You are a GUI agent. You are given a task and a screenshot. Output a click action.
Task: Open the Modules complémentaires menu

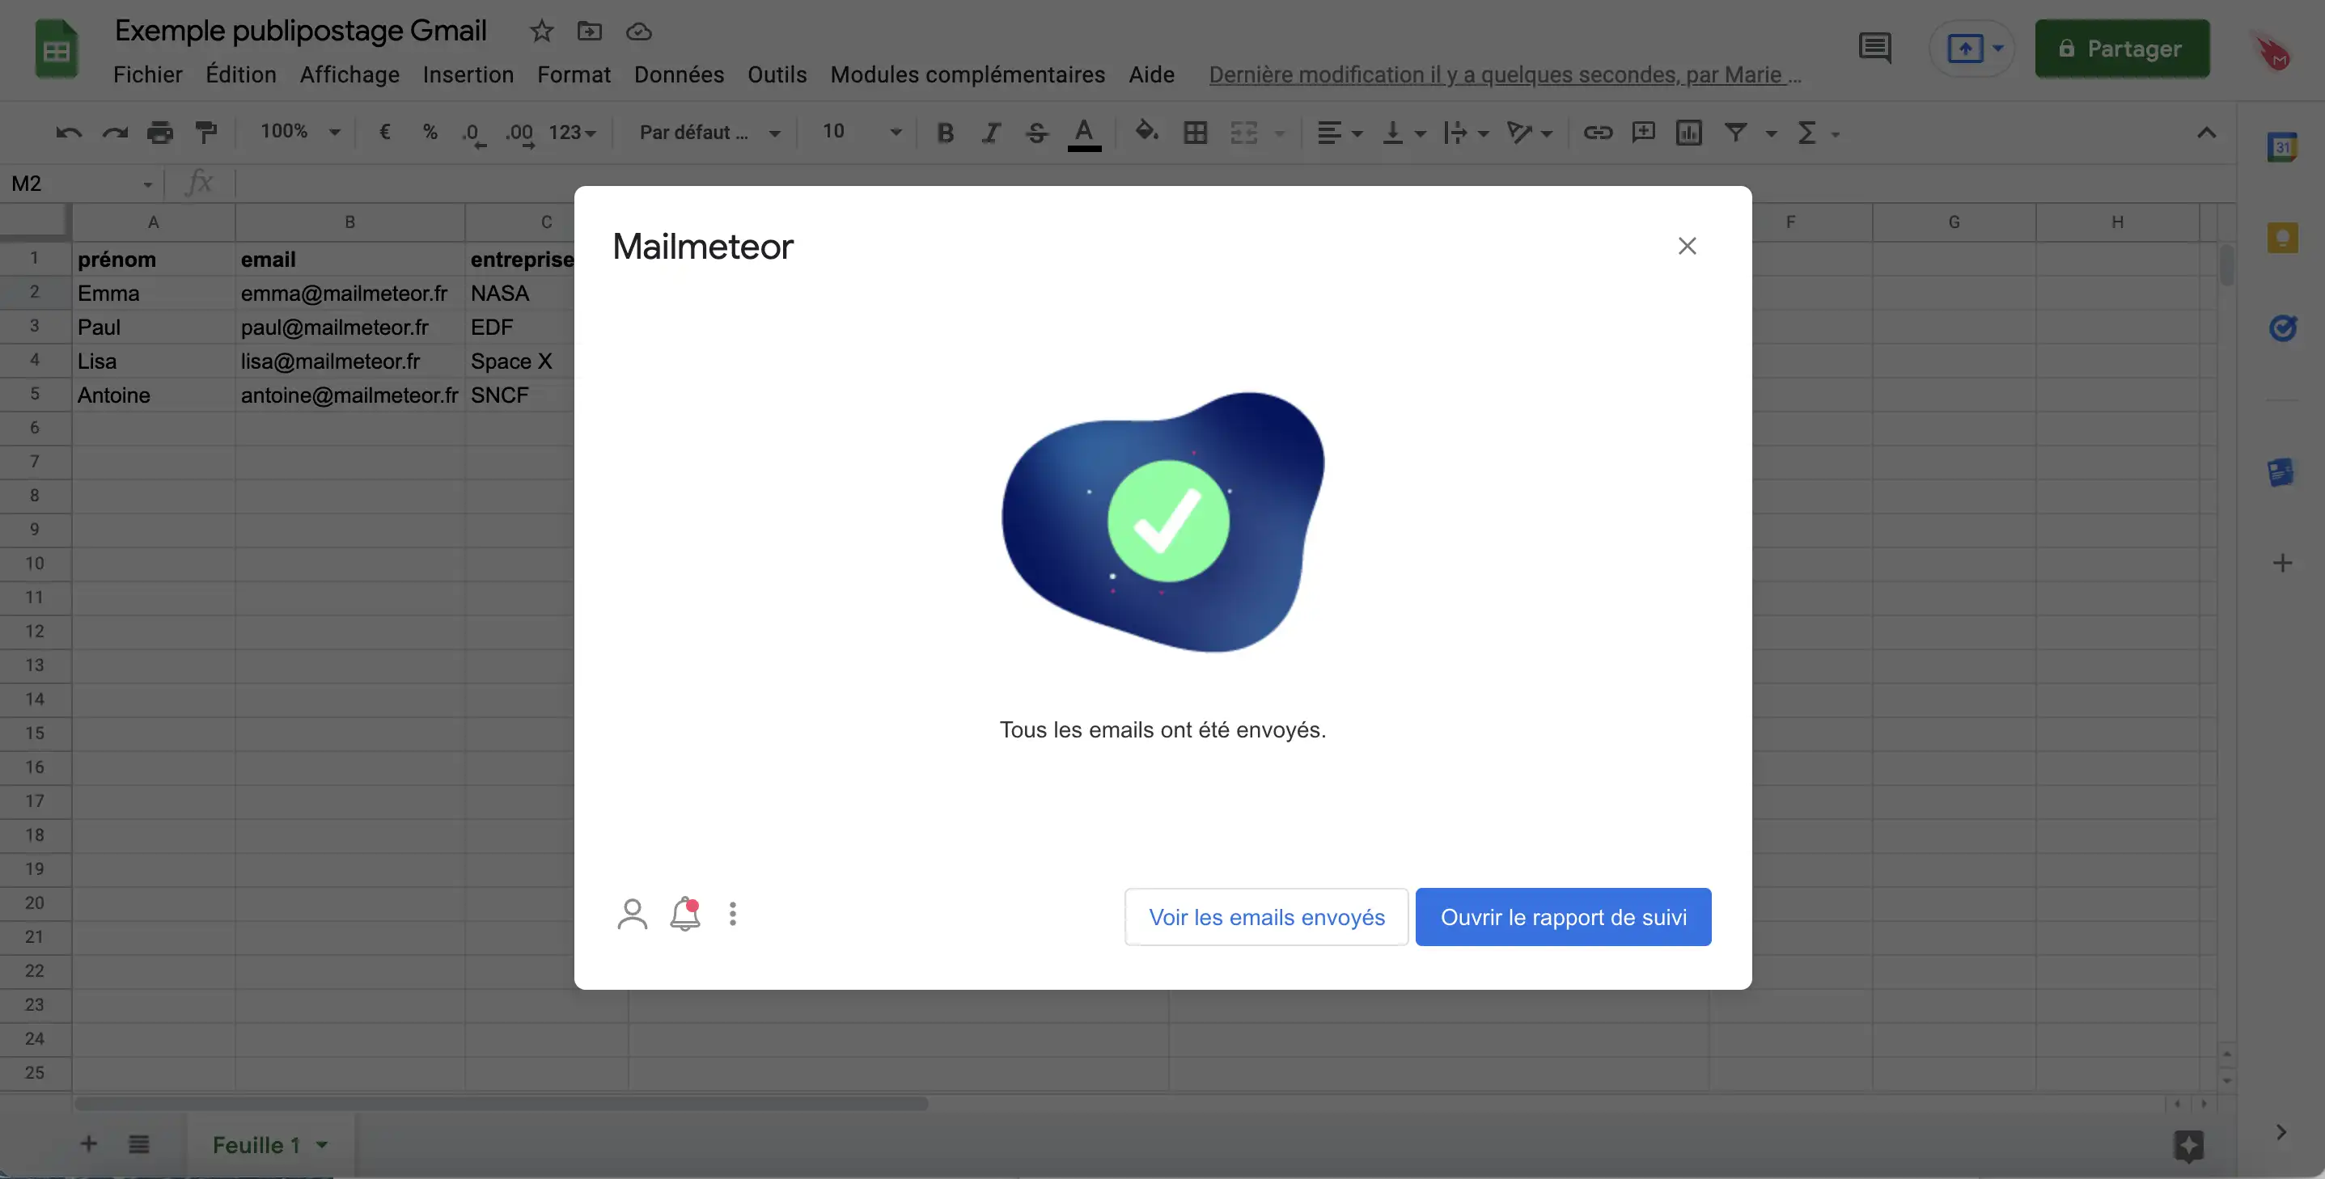tap(968, 75)
